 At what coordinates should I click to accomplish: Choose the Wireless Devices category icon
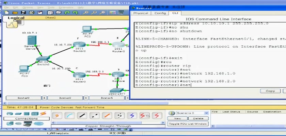point(35,114)
